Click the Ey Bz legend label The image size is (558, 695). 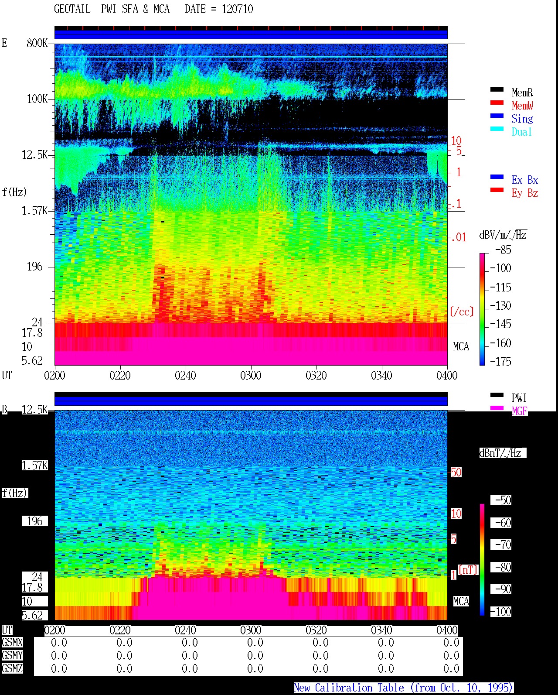(525, 193)
